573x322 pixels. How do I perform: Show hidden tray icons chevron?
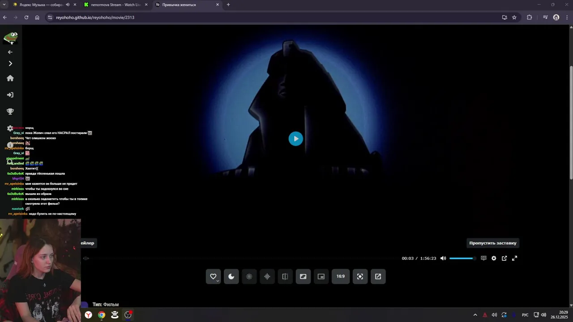(x=475, y=315)
